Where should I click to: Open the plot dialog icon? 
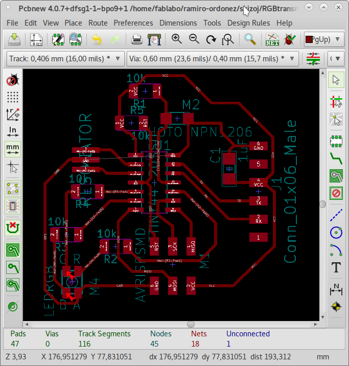[x=154, y=39]
